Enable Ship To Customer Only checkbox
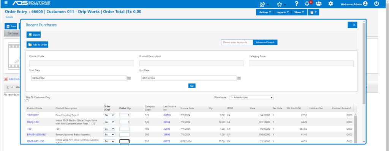This screenshot has height=151, width=389. (x=27, y=101)
